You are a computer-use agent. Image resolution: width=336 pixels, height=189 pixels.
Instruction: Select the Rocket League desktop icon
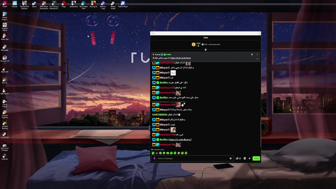pyautogui.click(x=5, y=16)
